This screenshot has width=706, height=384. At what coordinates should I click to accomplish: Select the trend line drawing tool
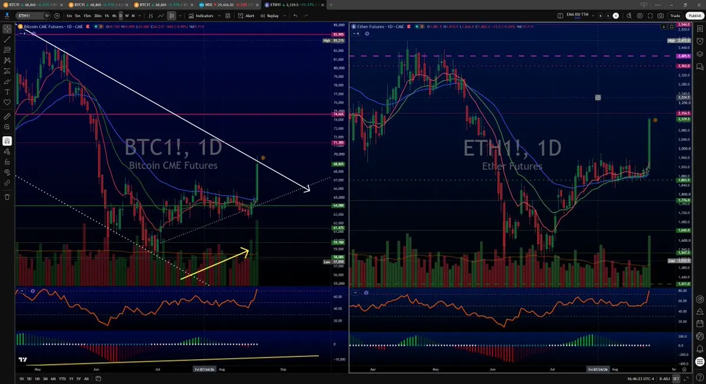pyautogui.click(x=7, y=39)
